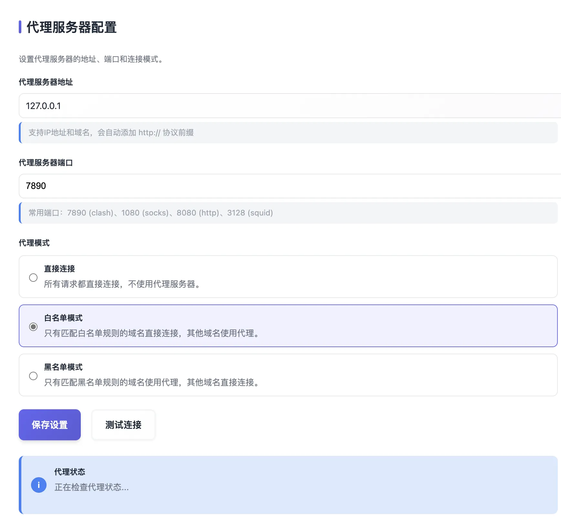Click the 白名单模式 option title

[63, 318]
